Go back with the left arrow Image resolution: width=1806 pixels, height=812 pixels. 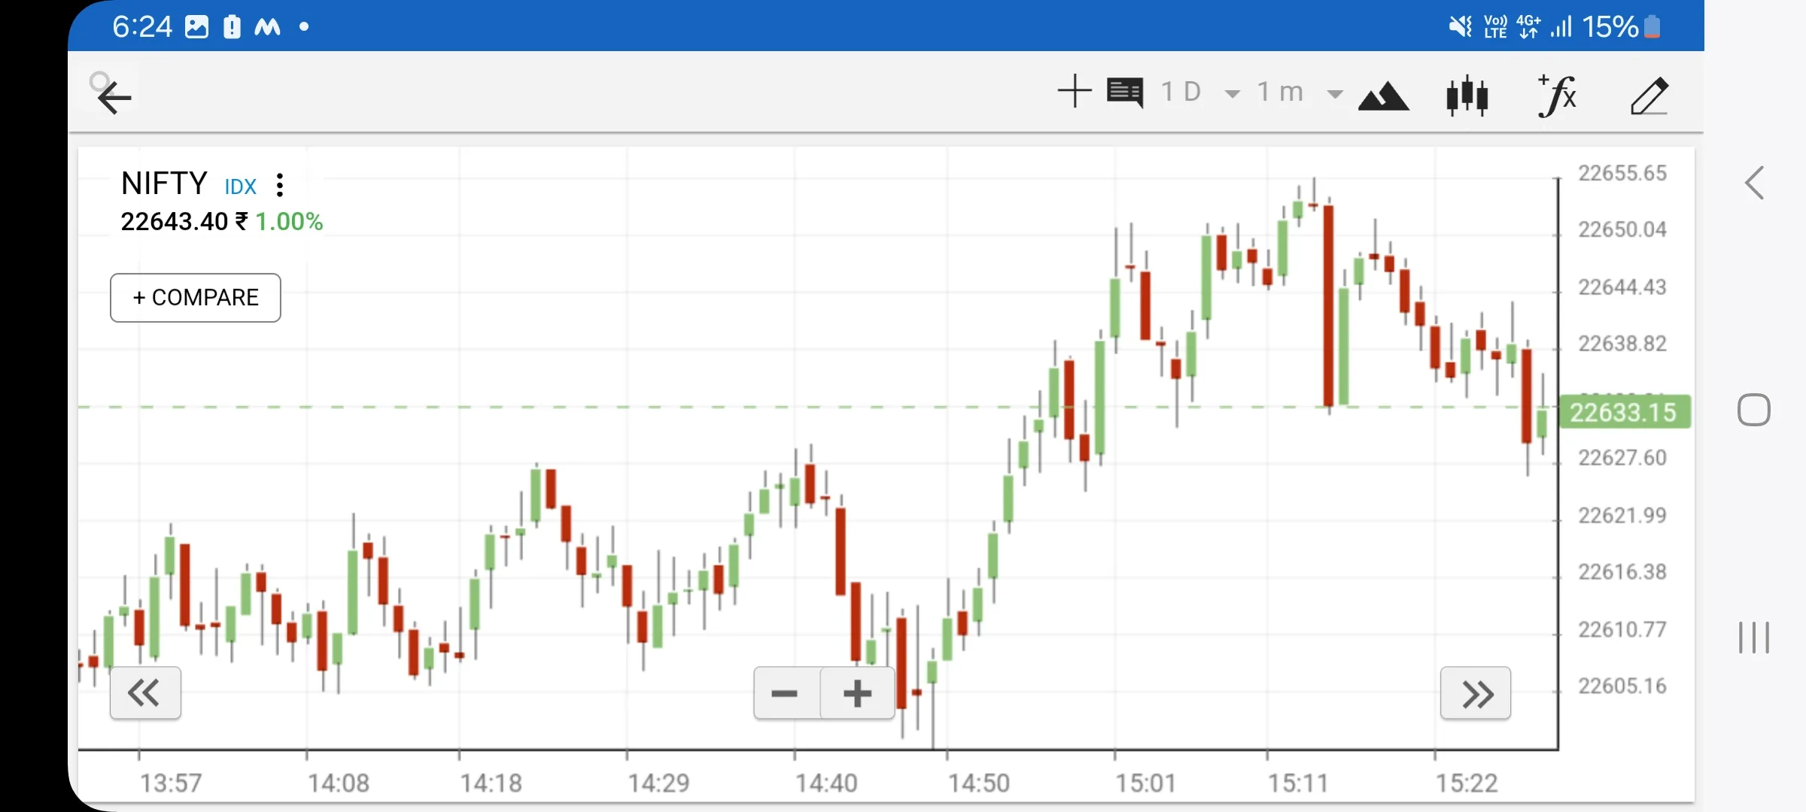[114, 97]
